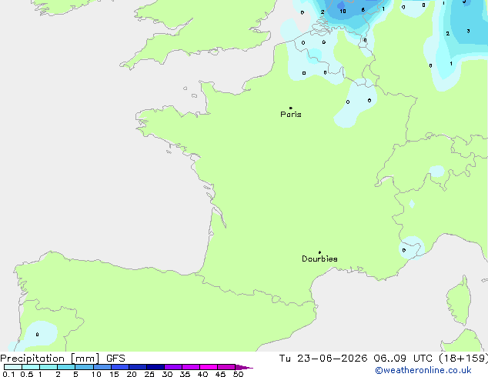Select the Paris location dot marker
Screen dimensions: 488x377
291,108
